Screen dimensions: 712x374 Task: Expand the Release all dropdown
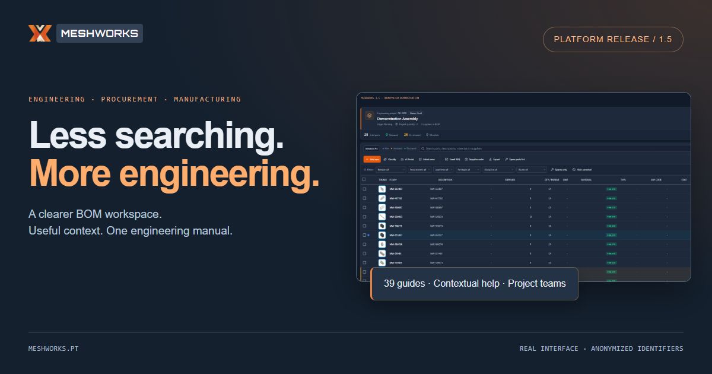[x=390, y=170]
